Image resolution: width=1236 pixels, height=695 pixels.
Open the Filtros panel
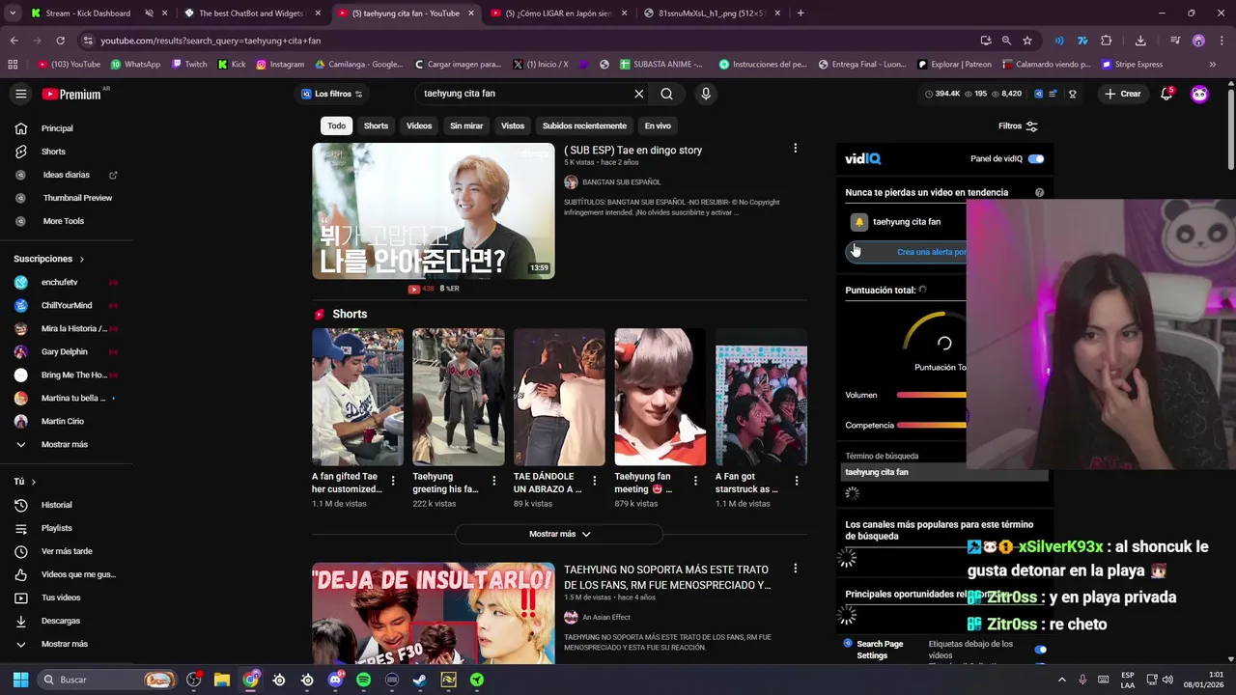pyautogui.click(x=1018, y=125)
